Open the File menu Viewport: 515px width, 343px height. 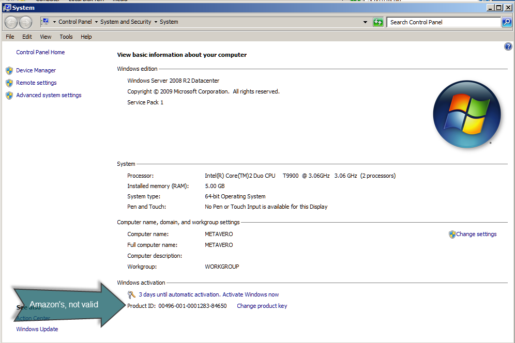10,37
